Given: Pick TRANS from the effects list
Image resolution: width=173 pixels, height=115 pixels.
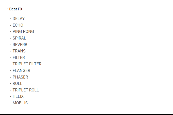Looking at the screenshot, I should tap(19, 51).
